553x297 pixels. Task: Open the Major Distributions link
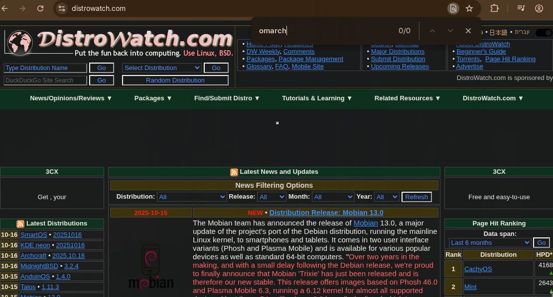(x=398, y=52)
